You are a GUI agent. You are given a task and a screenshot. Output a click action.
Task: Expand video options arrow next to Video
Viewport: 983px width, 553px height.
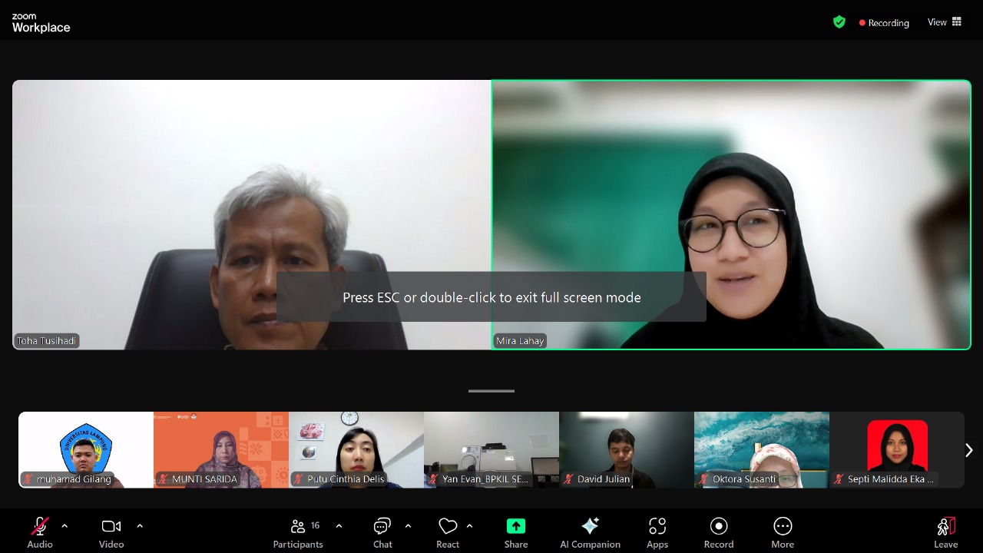pyautogui.click(x=140, y=526)
